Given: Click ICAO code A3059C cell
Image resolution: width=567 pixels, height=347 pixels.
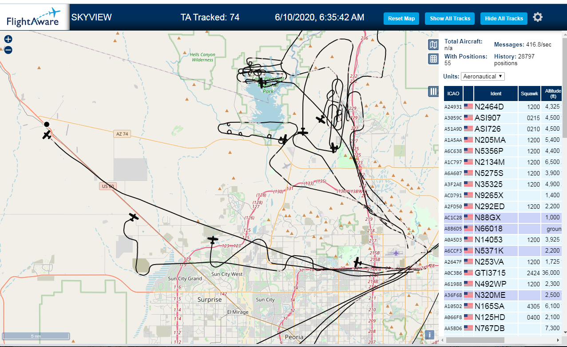Looking at the screenshot, I should click(453, 118).
